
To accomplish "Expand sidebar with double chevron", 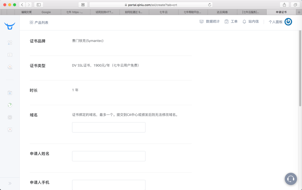I will (10, 183).
